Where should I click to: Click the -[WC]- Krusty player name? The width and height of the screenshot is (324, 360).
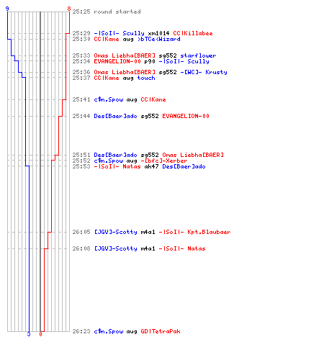coord(204,72)
